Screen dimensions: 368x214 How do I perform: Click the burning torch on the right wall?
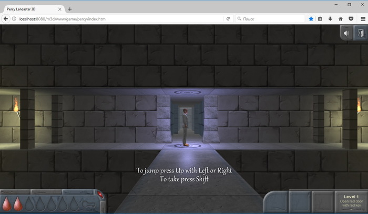coord(359,105)
